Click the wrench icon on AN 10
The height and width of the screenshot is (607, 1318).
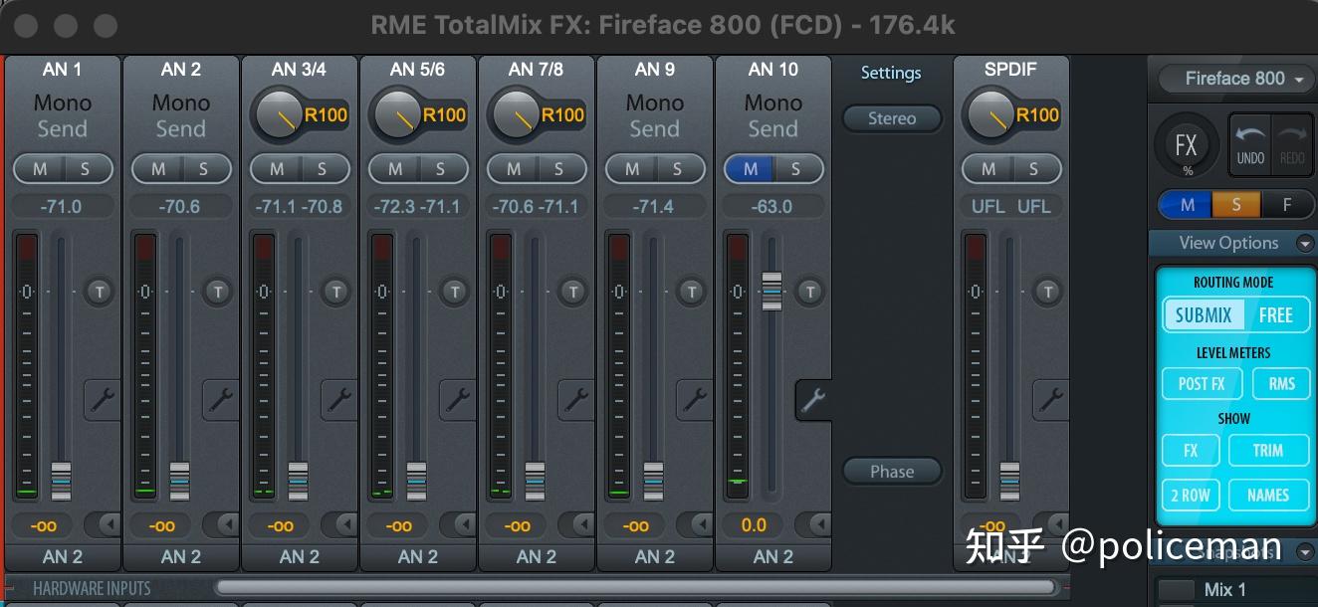tap(813, 401)
